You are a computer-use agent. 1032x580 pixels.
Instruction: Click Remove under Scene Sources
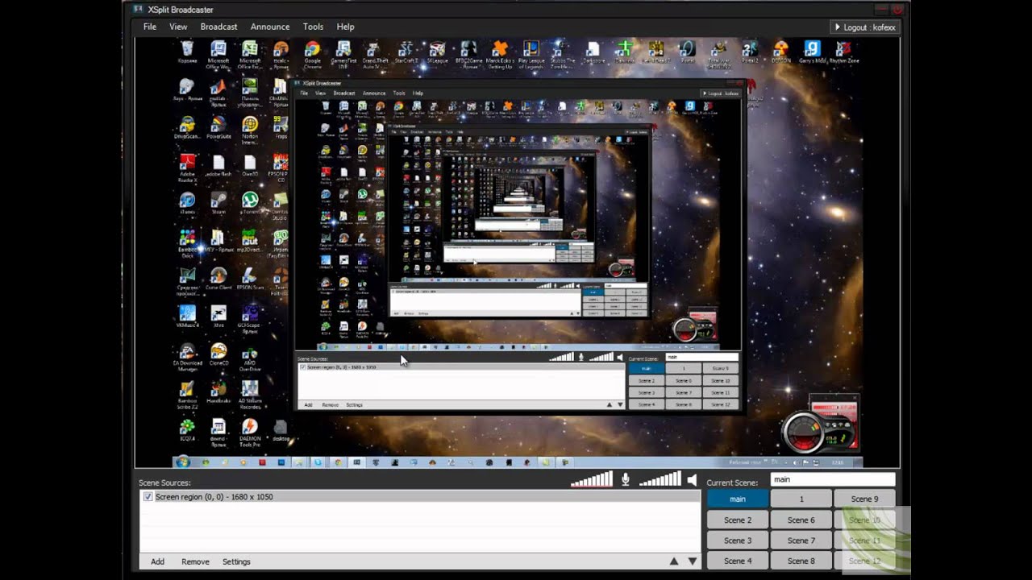tap(195, 561)
